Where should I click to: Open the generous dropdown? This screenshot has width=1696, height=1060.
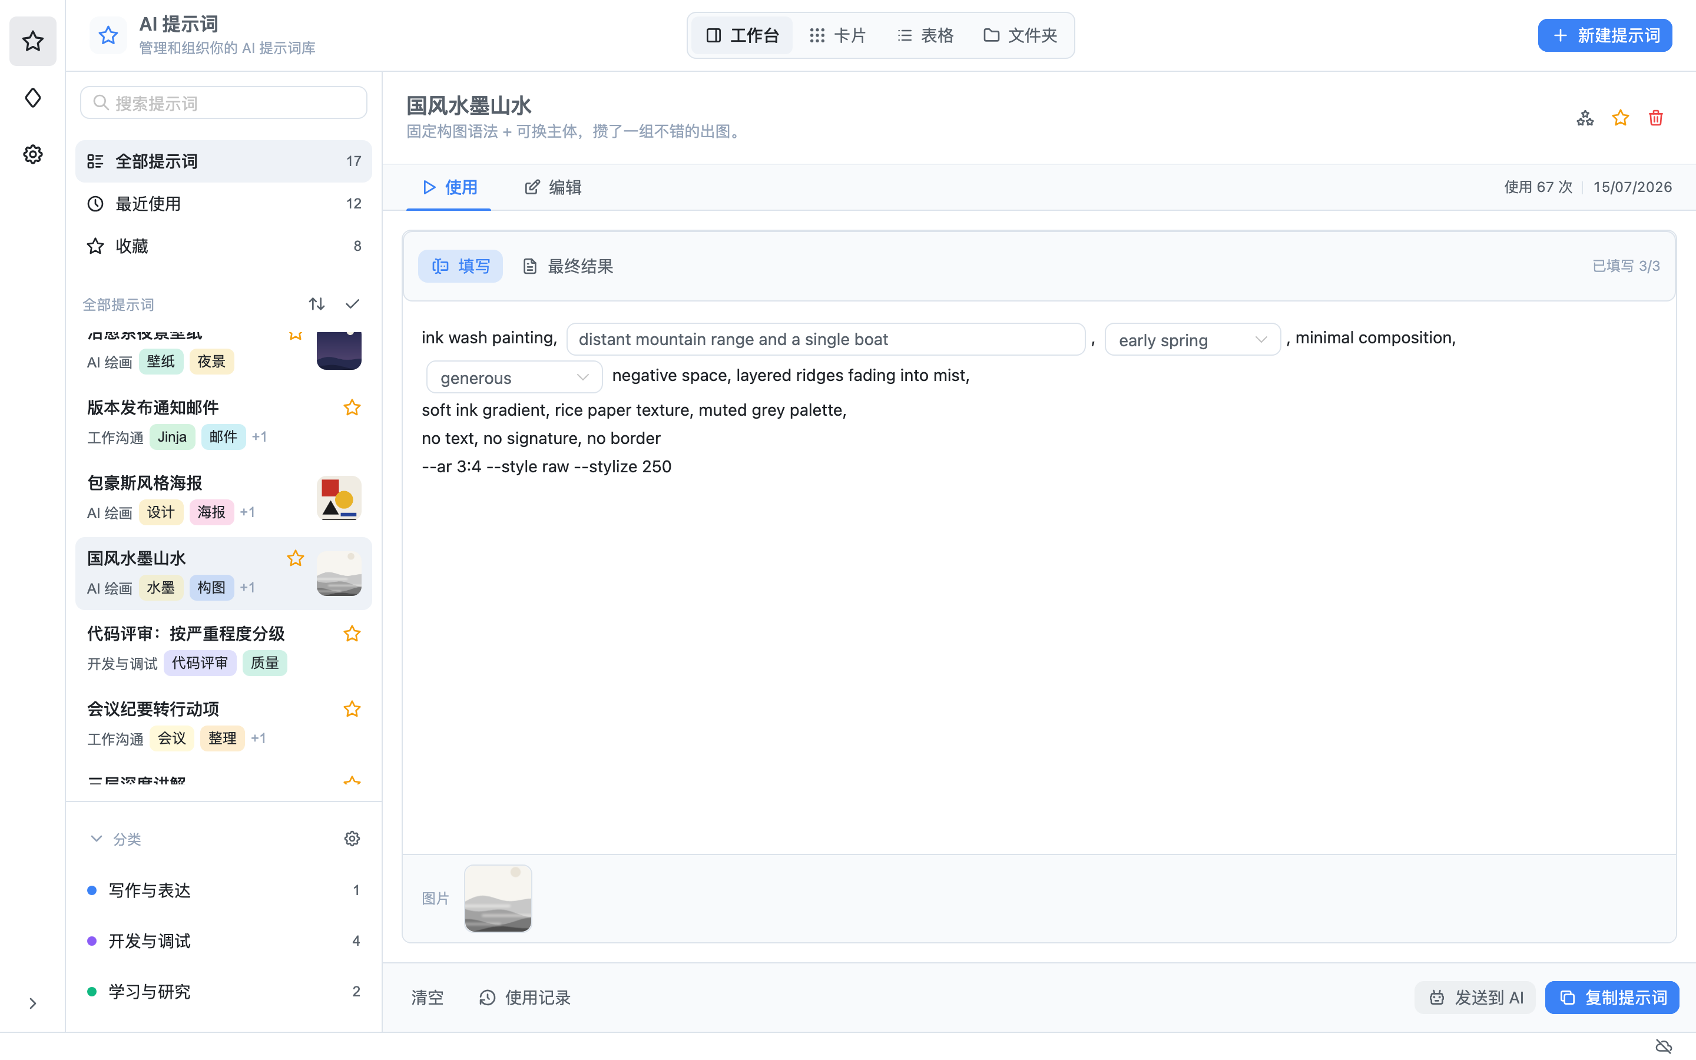pyautogui.click(x=515, y=377)
